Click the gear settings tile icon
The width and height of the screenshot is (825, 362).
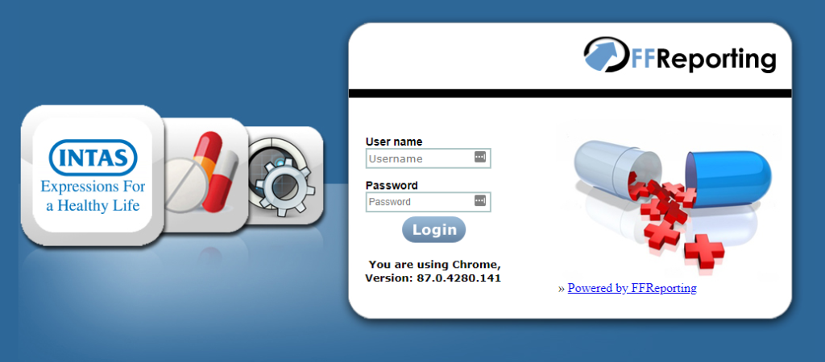(284, 176)
